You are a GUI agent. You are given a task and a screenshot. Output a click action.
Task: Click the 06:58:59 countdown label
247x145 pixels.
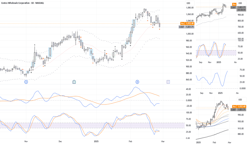(x=241, y=10)
